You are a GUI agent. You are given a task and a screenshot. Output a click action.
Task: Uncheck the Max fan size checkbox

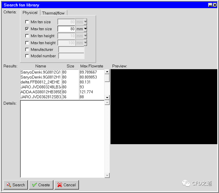[27, 29]
